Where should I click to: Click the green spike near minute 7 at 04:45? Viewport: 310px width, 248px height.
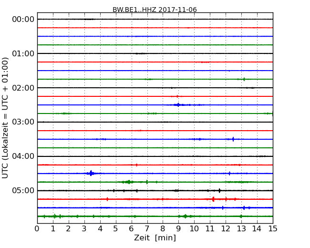[x=147, y=182]
